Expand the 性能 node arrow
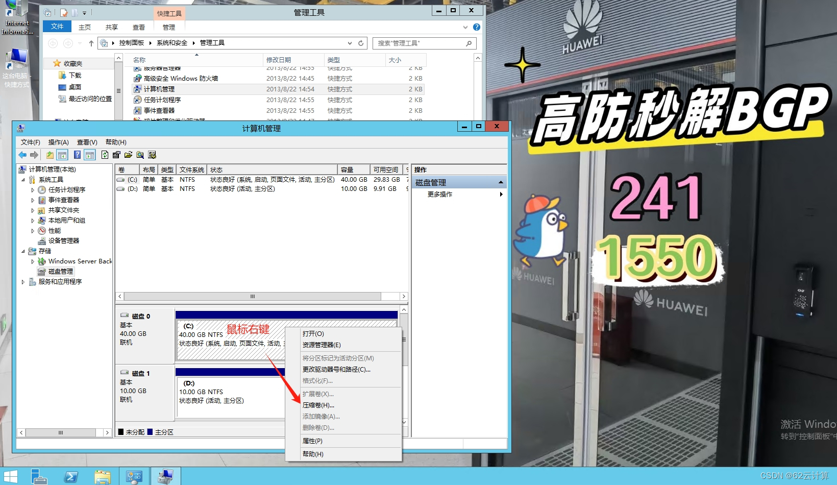 (x=33, y=231)
